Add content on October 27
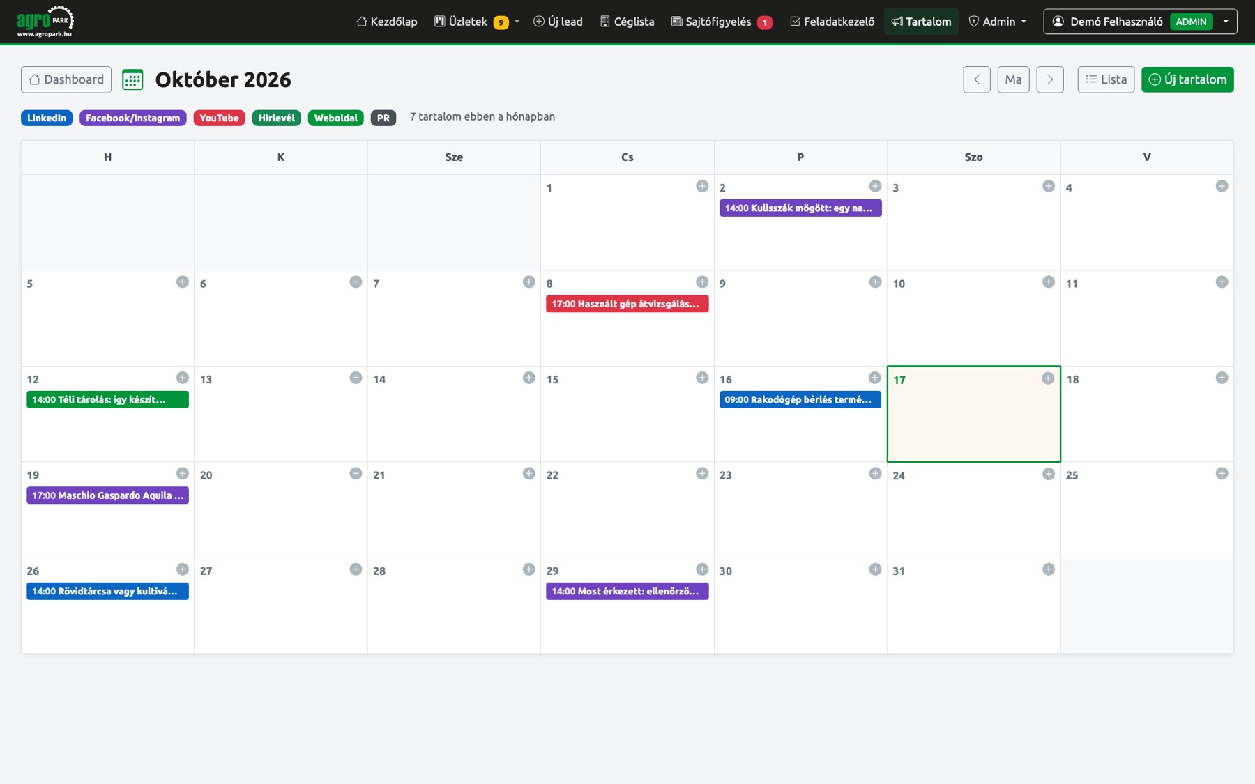The height and width of the screenshot is (784, 1255). (x=356, y=569)
